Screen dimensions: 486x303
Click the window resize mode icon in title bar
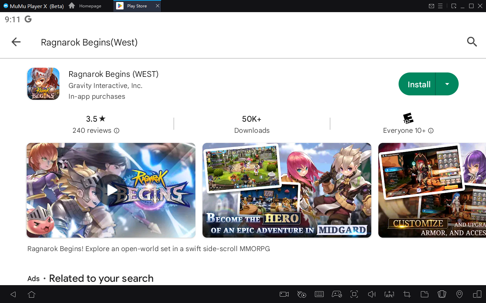pyautogui.click(x=454, y=6)
